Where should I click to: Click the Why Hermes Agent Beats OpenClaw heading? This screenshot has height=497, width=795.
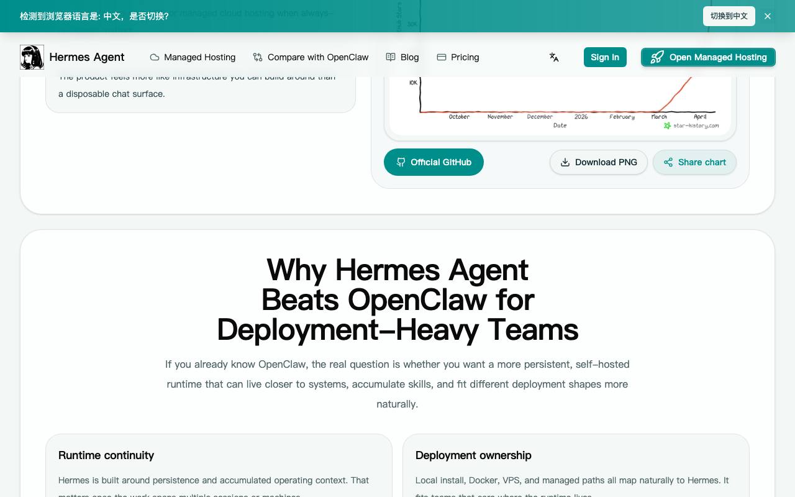[397, 300]
